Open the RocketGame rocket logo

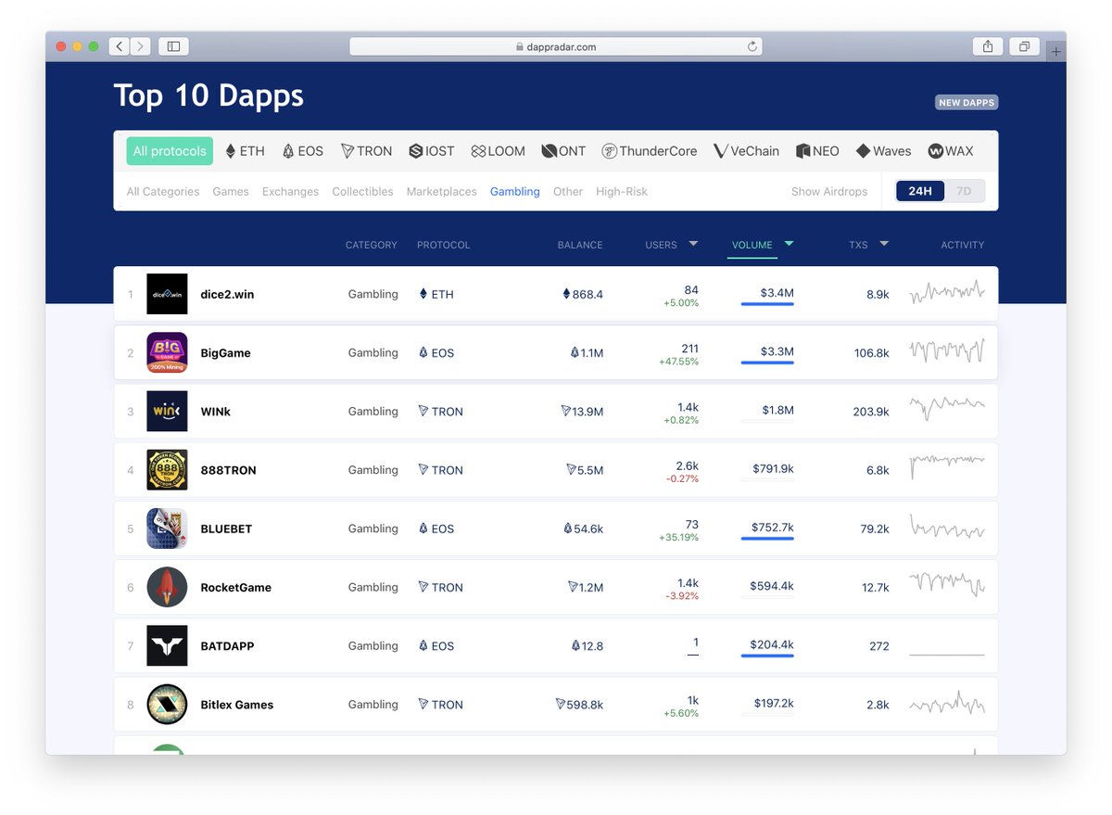click(x=167, y=587)
